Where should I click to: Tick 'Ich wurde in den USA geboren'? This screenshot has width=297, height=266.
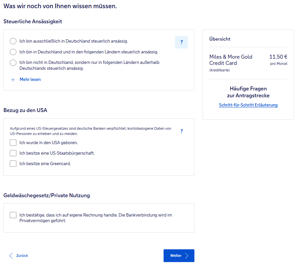[x=13, y=142]
